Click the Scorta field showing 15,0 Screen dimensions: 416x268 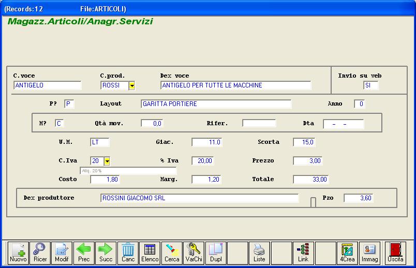pos(304,142)
